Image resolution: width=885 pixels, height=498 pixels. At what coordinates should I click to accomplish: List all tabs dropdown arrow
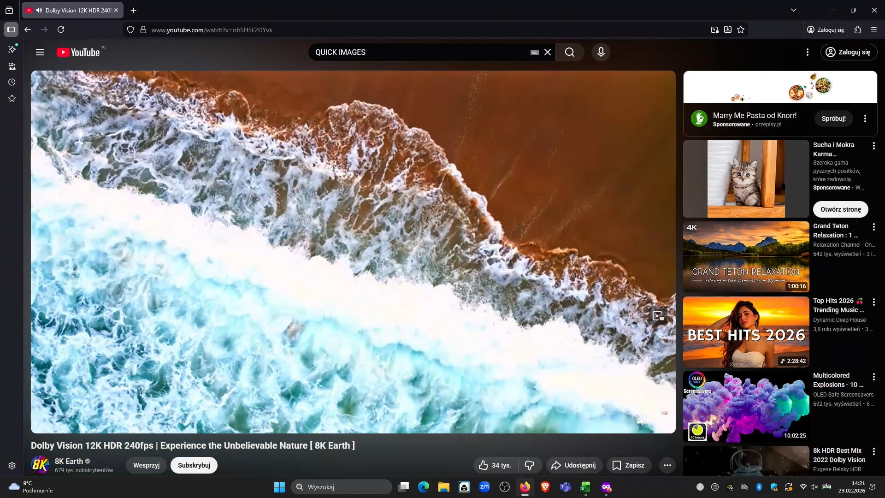click(794, 10)
